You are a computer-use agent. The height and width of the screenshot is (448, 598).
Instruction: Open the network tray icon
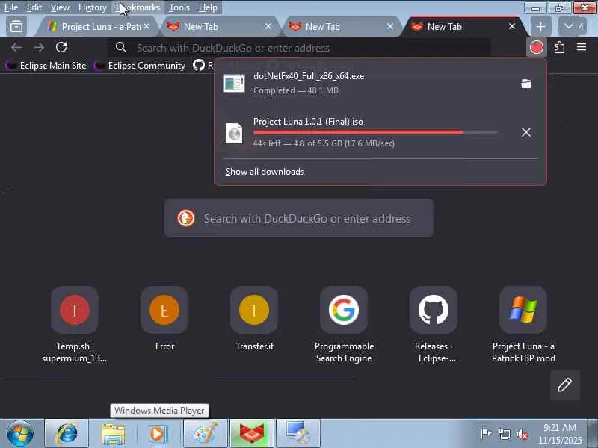[504, 434]
